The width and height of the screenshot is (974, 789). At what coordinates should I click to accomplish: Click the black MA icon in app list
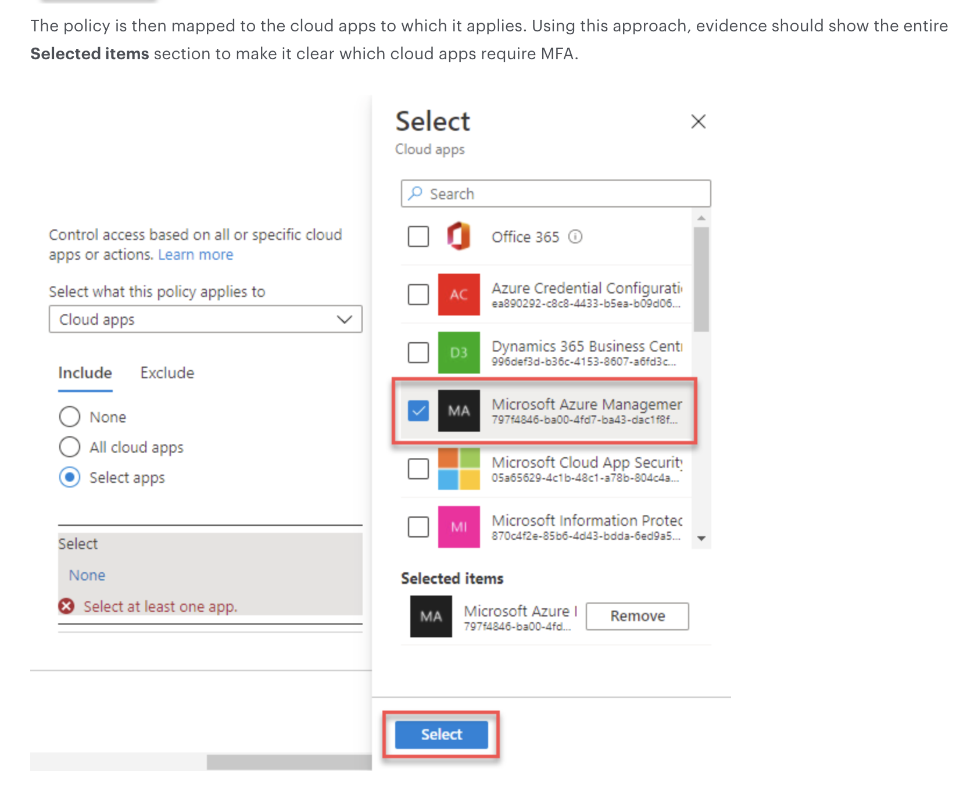[x=459, y=411]
